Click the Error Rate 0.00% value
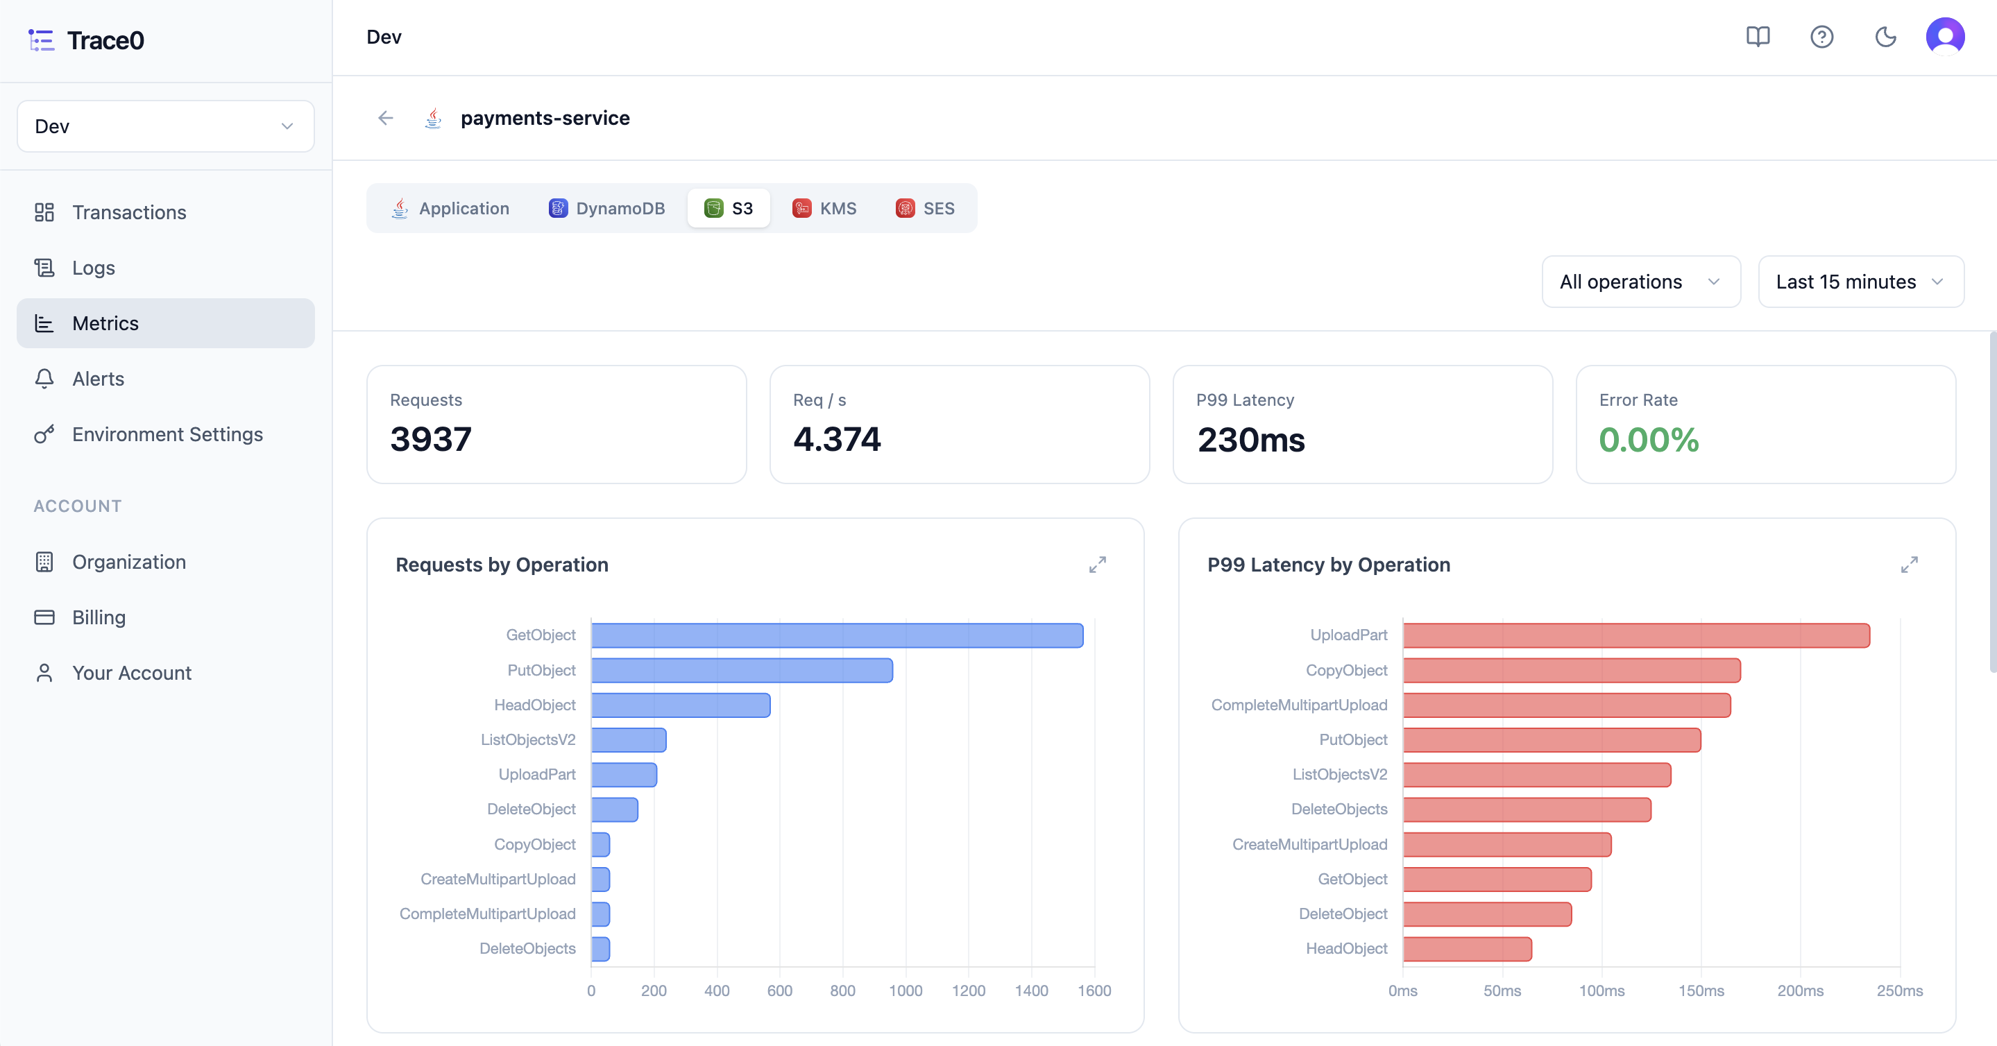 pos(1648,440)
